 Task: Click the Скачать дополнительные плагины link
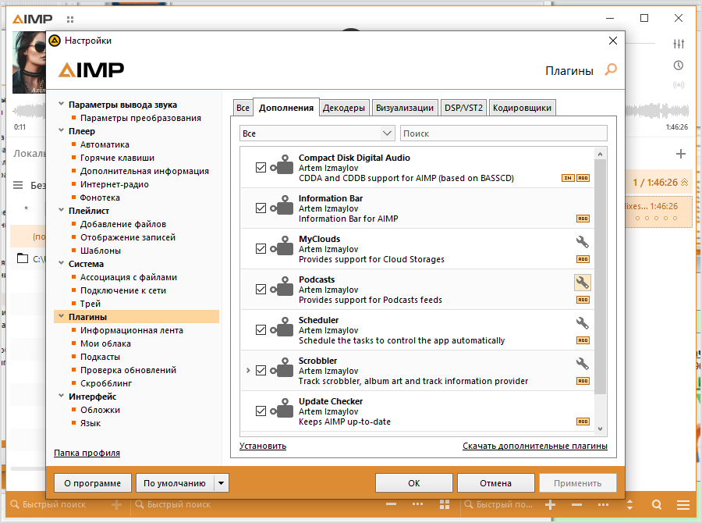pyautogui.click(x=534, y=447)
